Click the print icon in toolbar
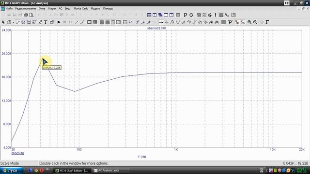The width and height of the screenshot is (310, 174). tap(26, 15)
